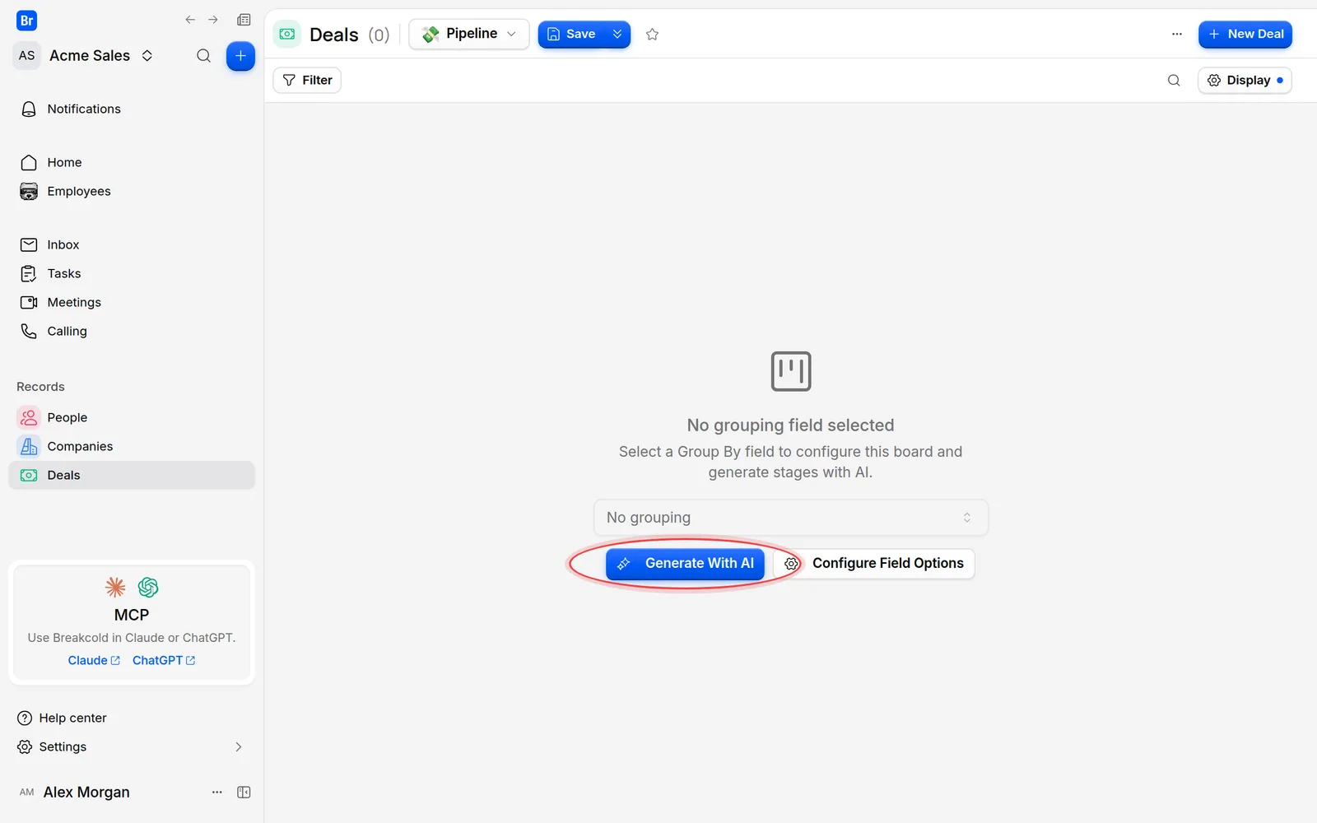Open Alex Morgan's three-dot user menu

(216, 792)
